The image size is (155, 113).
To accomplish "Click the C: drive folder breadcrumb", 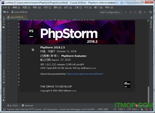I will tap(6, 12).
